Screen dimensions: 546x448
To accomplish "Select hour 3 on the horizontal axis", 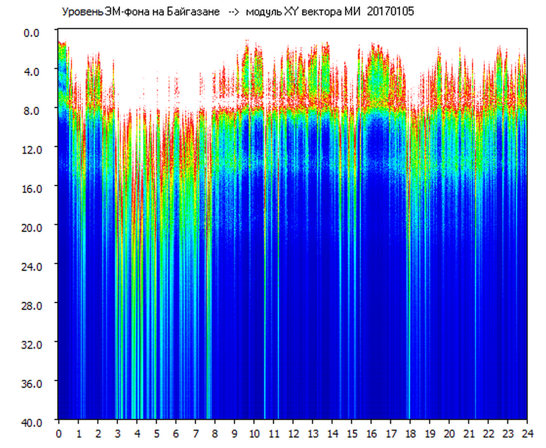I will pyautogui.click(x=117, y=433).
